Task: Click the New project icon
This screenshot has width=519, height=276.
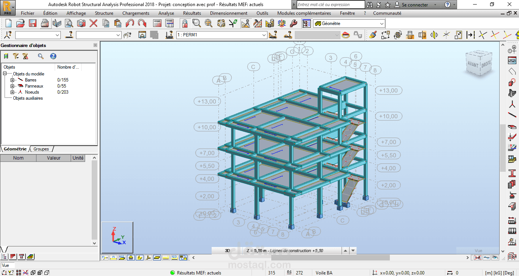Action: click(x=8, y=24)
